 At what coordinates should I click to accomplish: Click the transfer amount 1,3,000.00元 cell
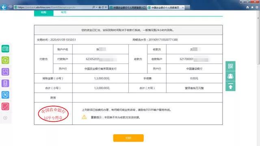click(x=100, y=78)
